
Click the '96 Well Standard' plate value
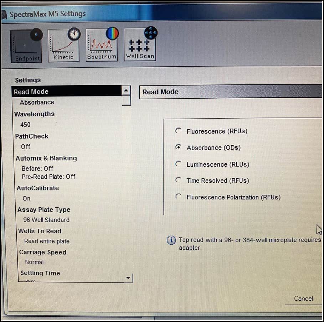click(x=46, y=220)
